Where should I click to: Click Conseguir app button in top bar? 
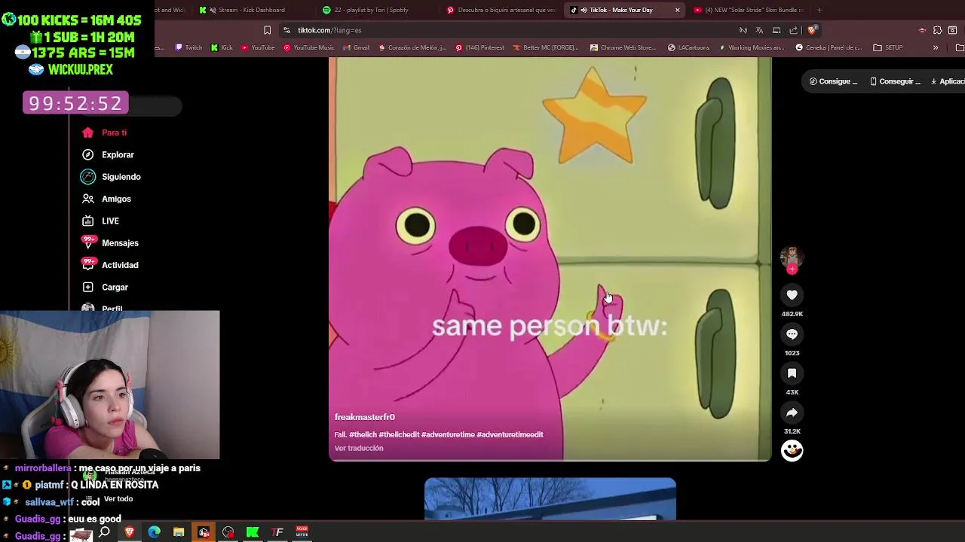tap(895, 81)
